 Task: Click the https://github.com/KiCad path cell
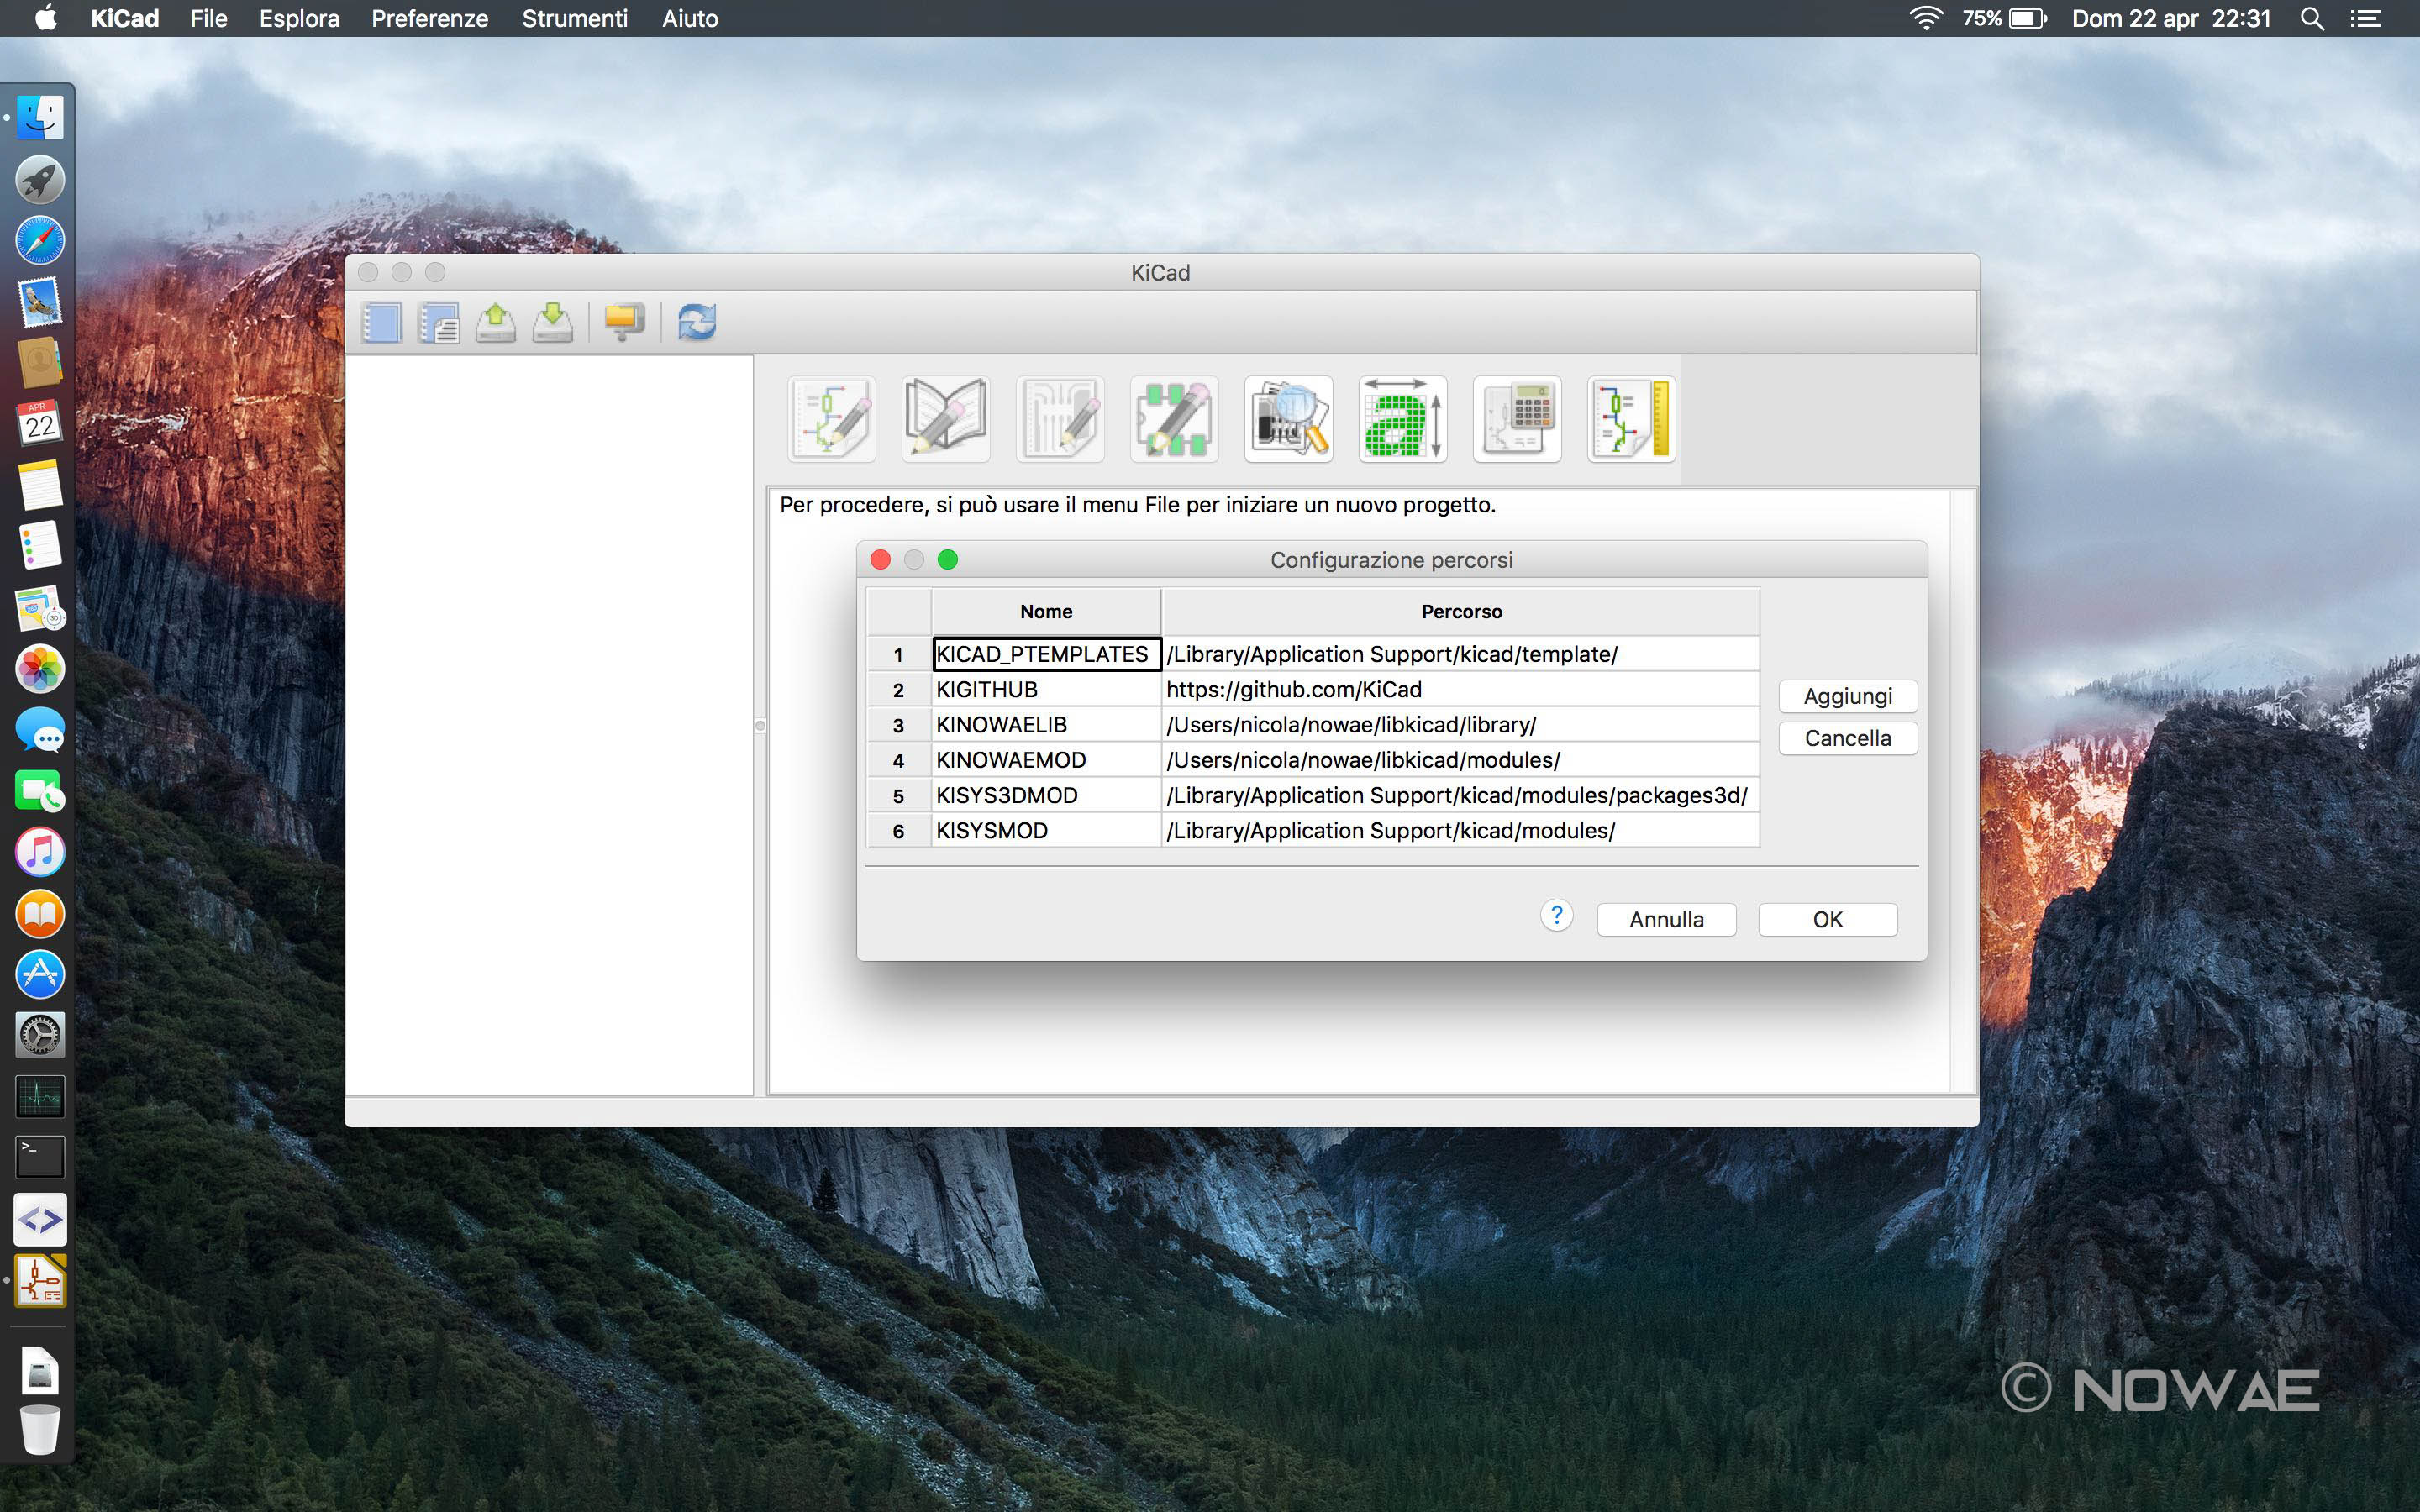click(x=1460, y=689)
